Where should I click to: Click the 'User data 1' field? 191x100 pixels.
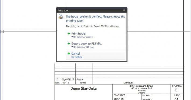[x=147, y=95]
